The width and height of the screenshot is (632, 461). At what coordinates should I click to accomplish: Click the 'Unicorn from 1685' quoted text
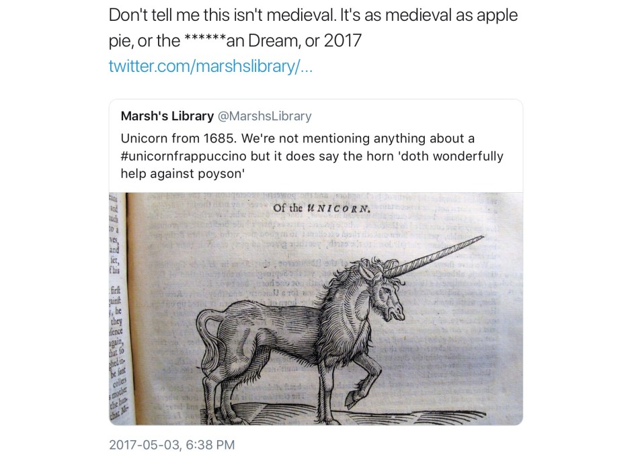coord(177,138)
